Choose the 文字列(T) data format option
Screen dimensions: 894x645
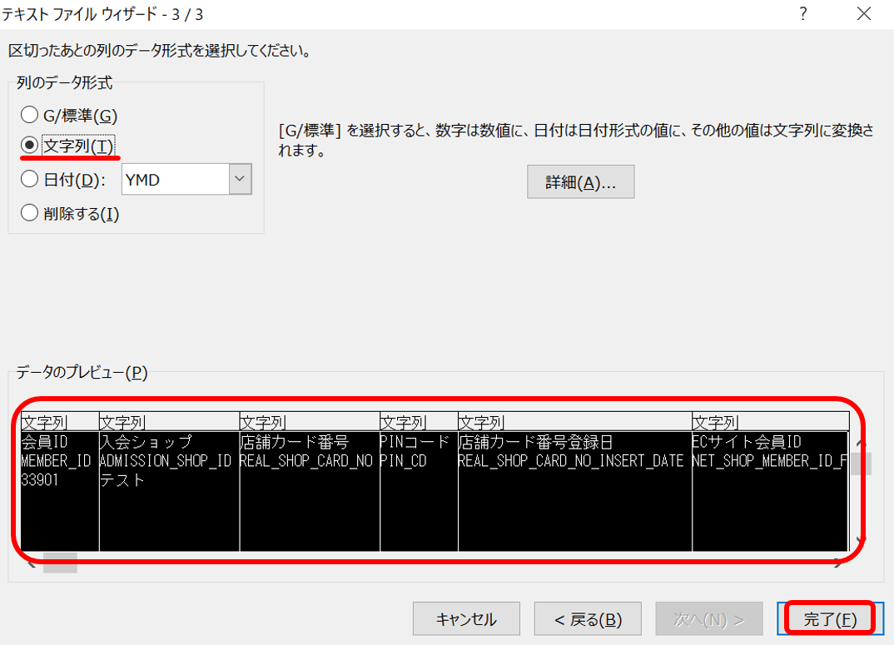pyautogui.click(x=29, y=146)
